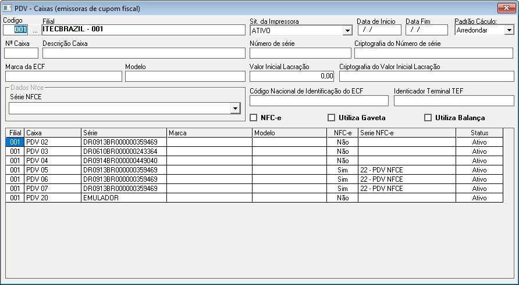Click the Status column header

(x=479, y=133)
